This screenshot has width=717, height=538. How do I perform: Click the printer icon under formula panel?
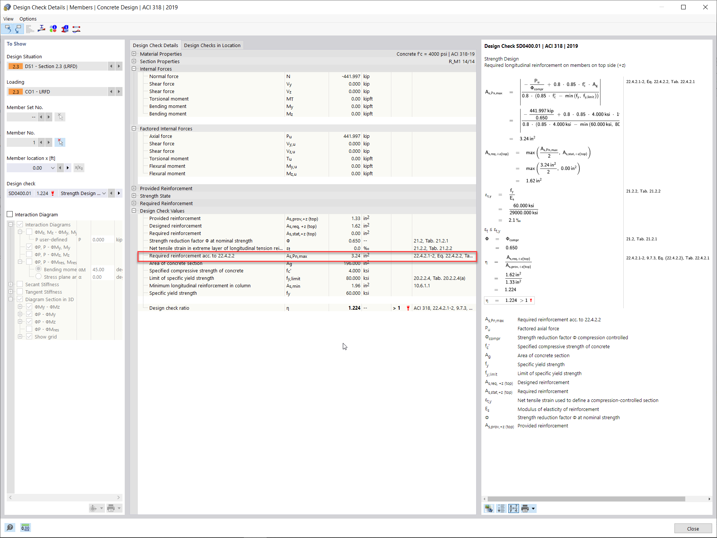coord(525,508)
